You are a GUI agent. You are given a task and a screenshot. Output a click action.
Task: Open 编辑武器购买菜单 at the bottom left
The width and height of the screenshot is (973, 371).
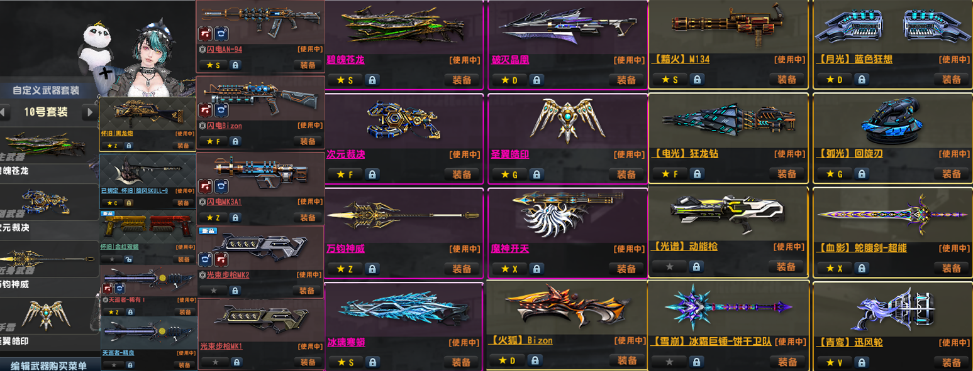click(x=48, y=365)
